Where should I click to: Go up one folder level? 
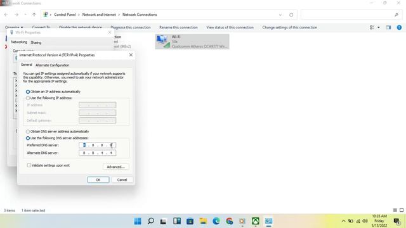pos(34,15)
